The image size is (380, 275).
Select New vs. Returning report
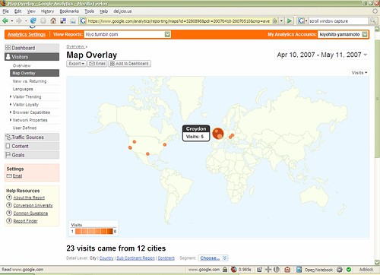(30, 81)
